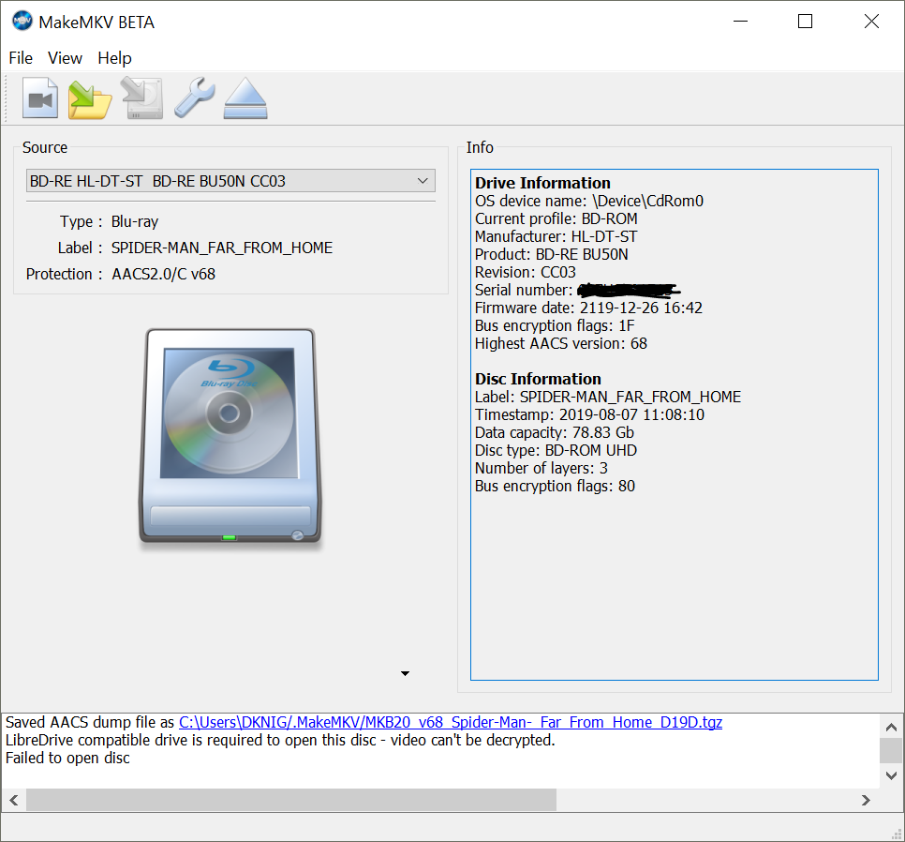Screen dimensions: 905x842
Task: Click the 'Data capacity: 78.83 Gb' line
Action: coord(555,432)
